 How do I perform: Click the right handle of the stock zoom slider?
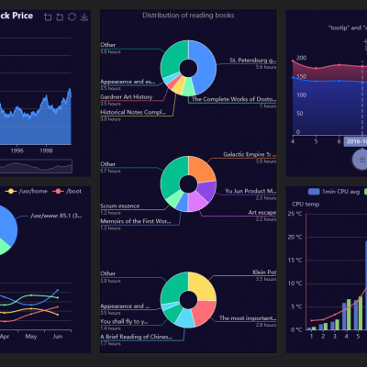[72, 166]
